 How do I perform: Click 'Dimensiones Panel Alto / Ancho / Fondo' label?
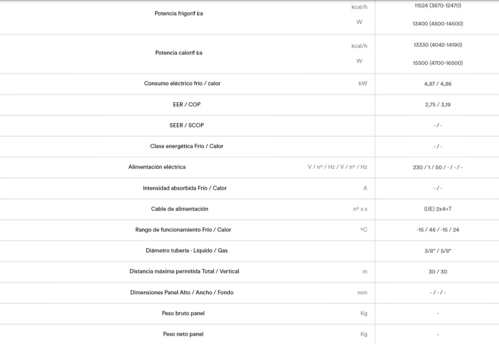pyautogui.click(x=181, y=292)
